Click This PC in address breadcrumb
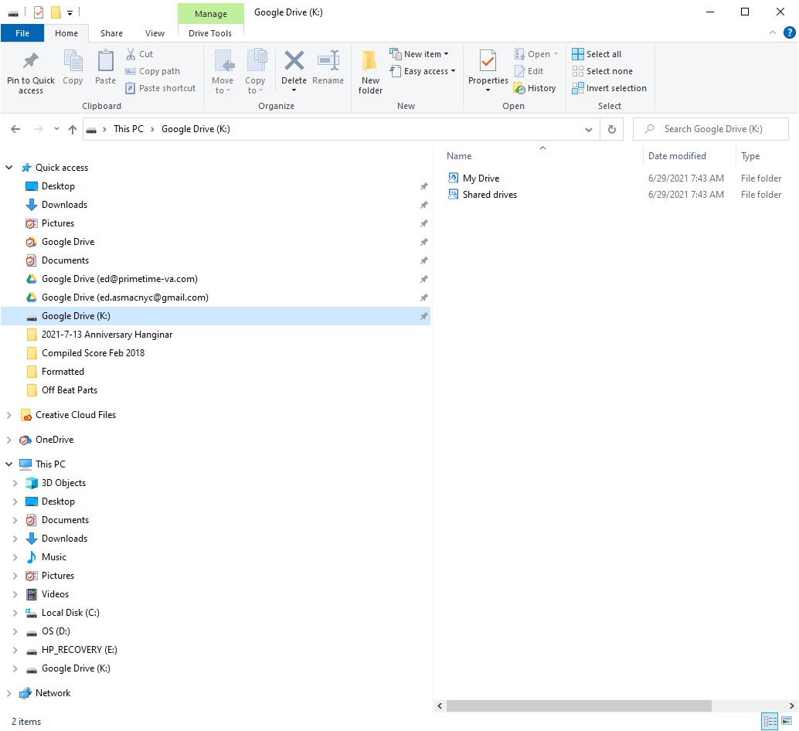799x731 pixels. (128, 129)
